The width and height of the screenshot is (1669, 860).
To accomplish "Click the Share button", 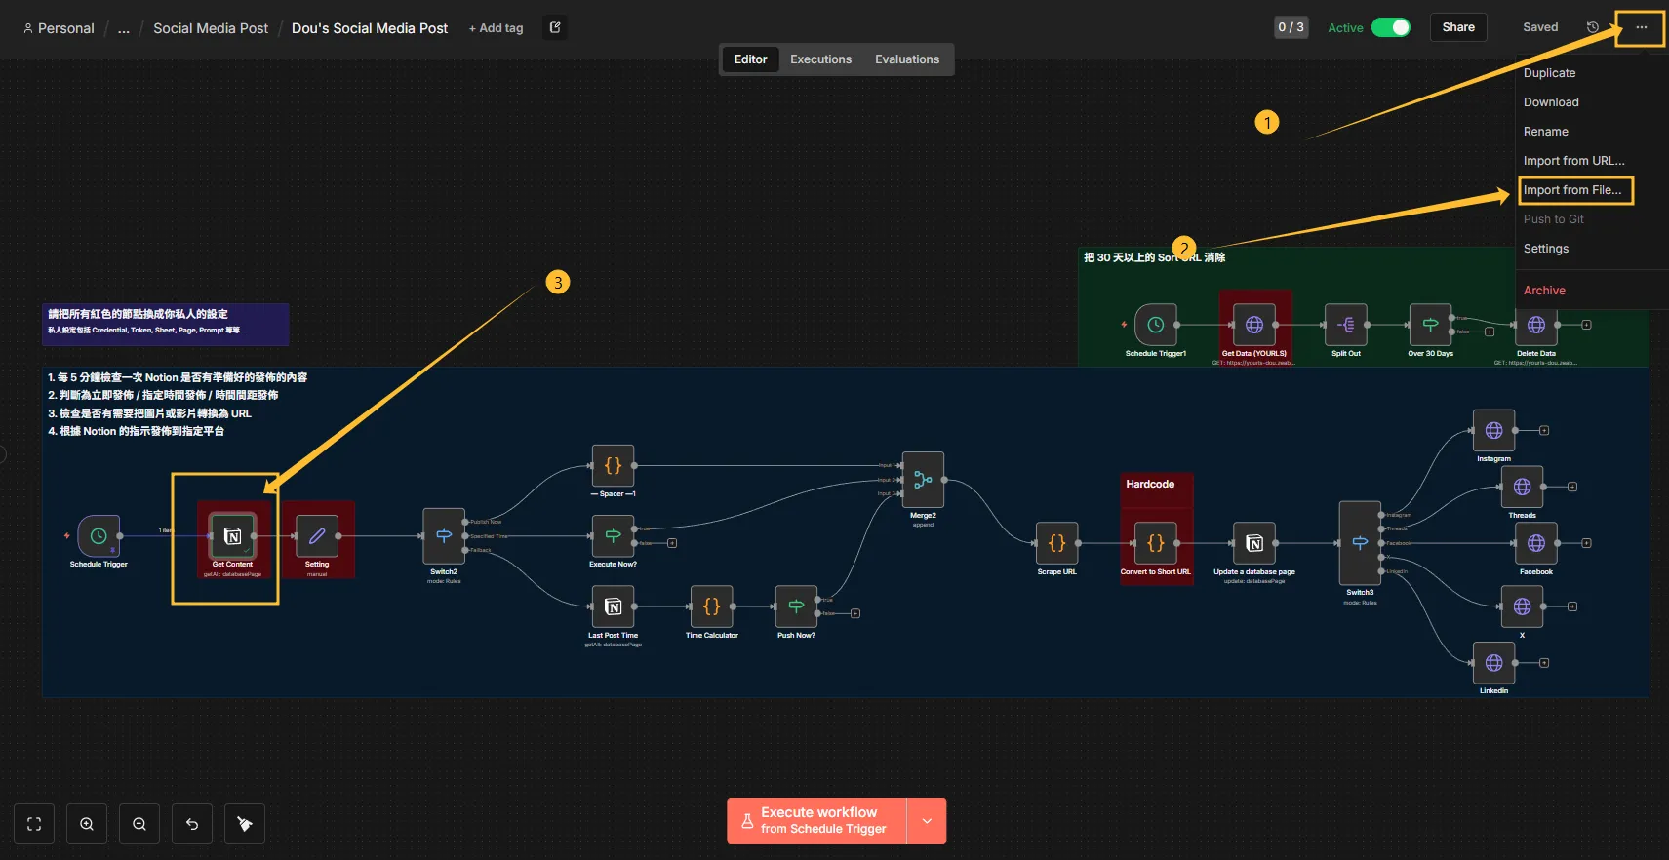I will coord(1457,27).
